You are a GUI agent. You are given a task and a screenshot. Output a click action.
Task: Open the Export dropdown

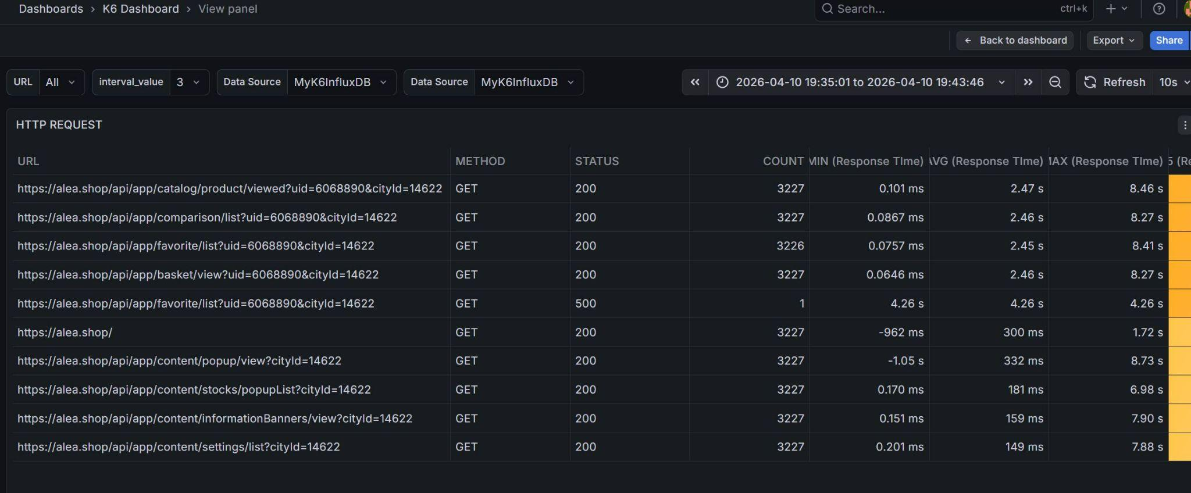[x=1114, y=40]
